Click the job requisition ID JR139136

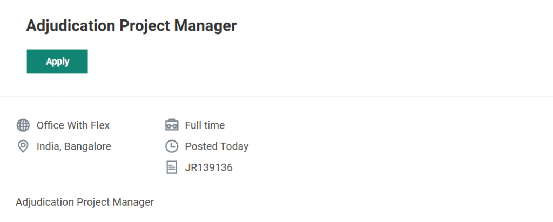click(208, 167)
